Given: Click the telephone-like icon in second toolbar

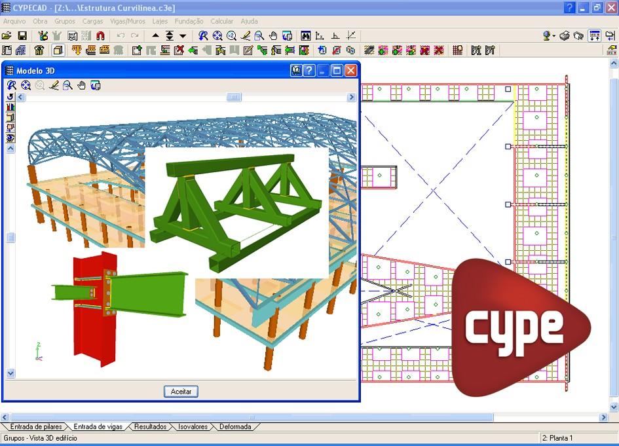Looking at the screenshot, I should [x=39, y=50].
